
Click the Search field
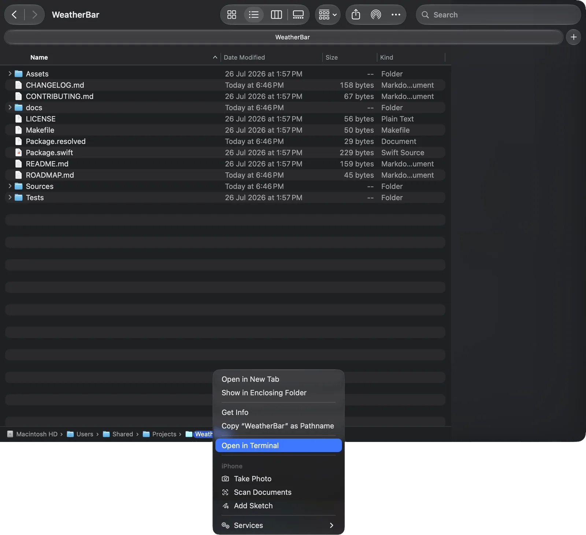pos(498,15)
